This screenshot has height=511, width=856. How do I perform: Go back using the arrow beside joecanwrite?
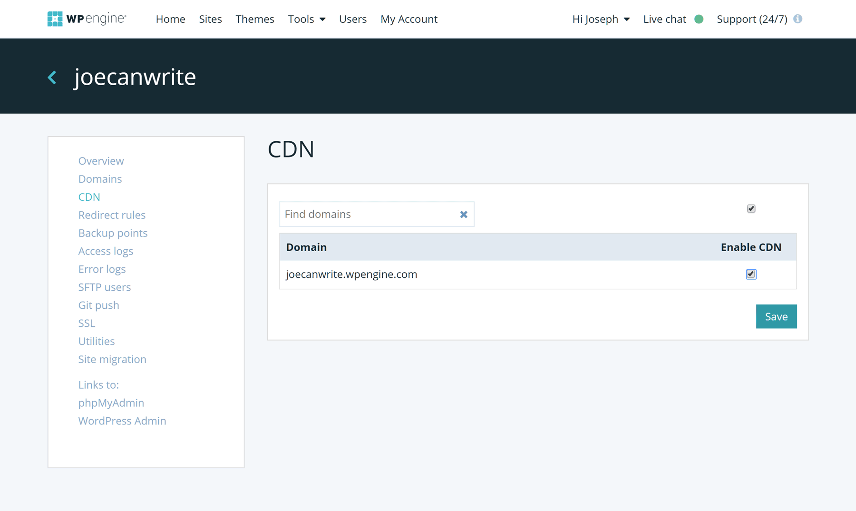coord(52,78)
